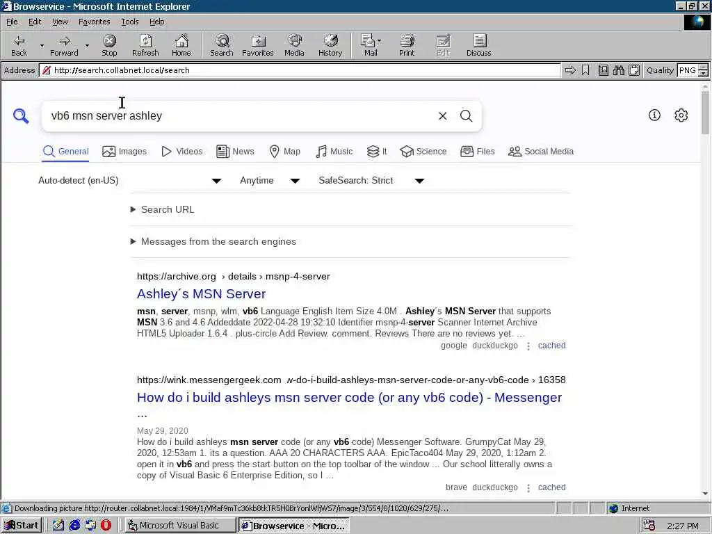712x534 pixels.
Task: Switch to the Map search tab
Action: click(284, 151)
